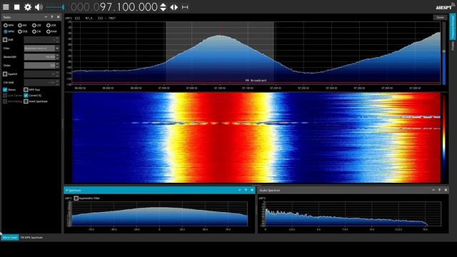The image size is (457, 257).
Task: Click the 97.100 peak in the spectrum
Action: click(x=220, y=36)
